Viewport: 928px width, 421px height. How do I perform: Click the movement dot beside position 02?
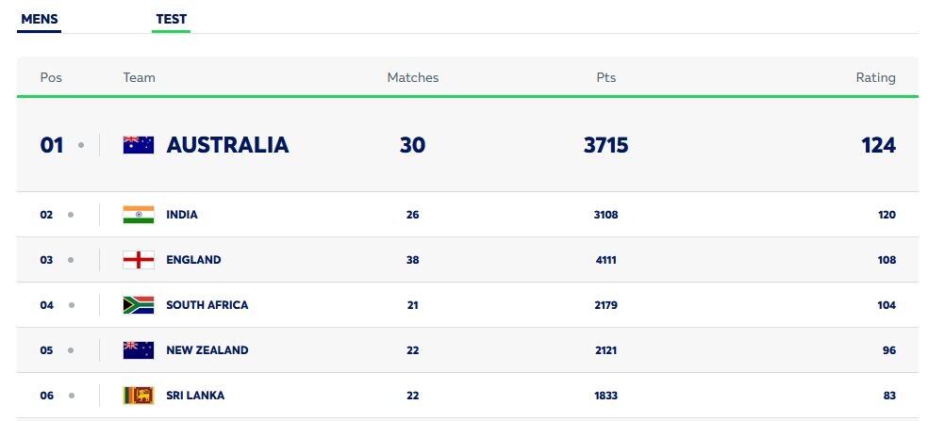tap(71, 215)
